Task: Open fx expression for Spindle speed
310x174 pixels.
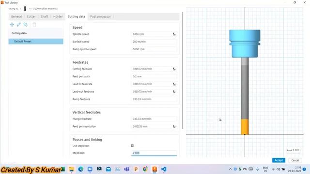Action: 174,34
